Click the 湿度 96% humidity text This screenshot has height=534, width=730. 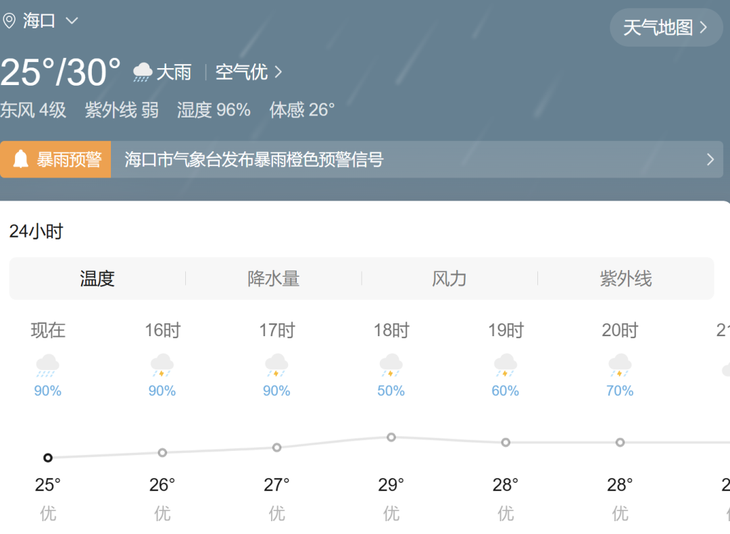point(214,110)
